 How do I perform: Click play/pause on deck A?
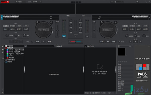(x=44, y=42)
